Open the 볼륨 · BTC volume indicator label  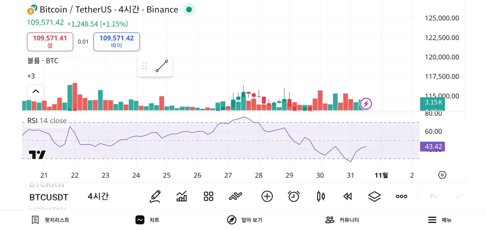coord(43,61)
